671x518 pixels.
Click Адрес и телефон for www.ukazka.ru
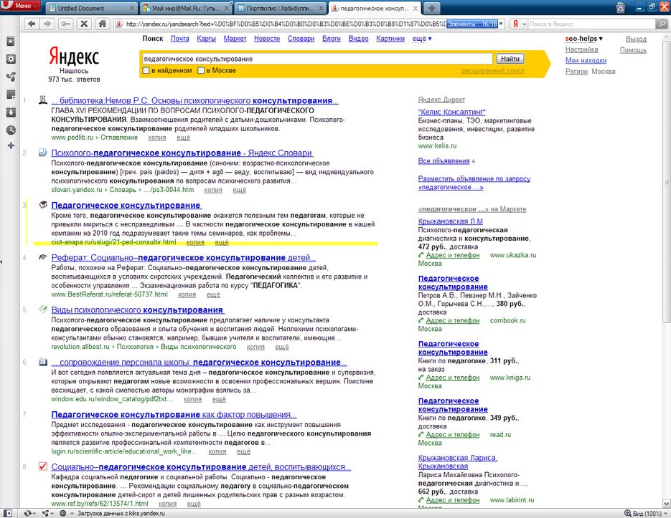[x=453, y=255]
